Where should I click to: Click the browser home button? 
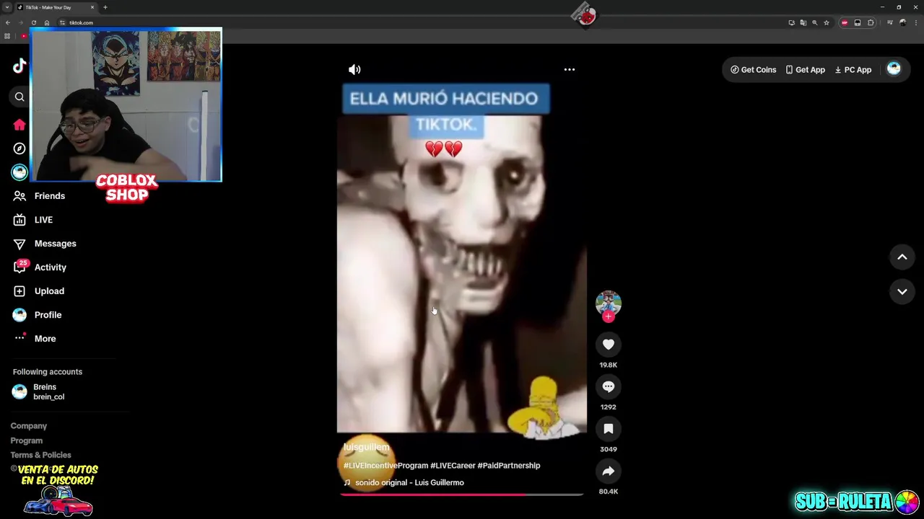coord(47,22)
